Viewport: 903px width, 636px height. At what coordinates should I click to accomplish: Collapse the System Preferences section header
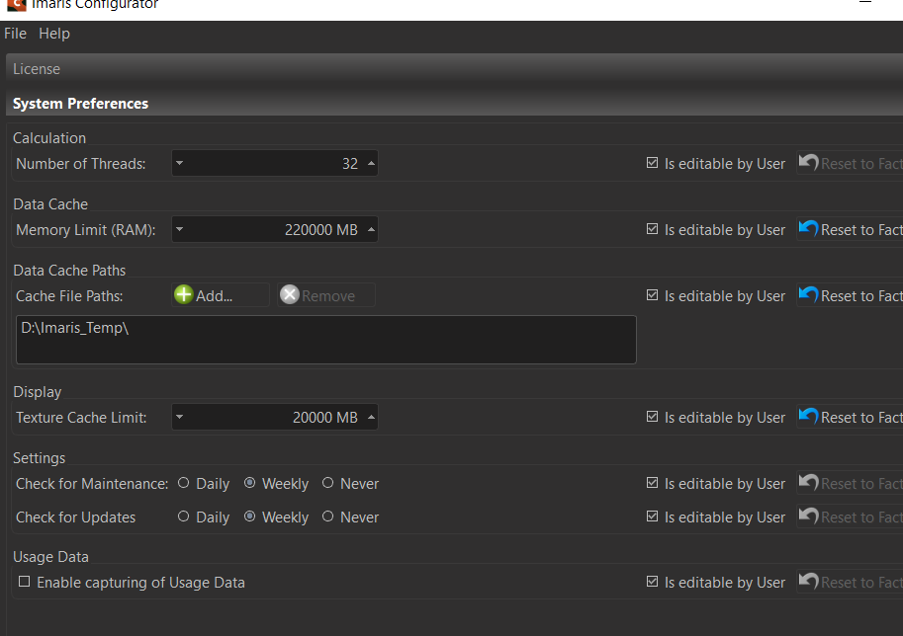[80, 104]
